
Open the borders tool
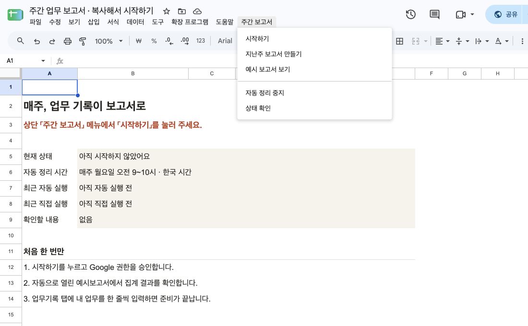pos(399,41)
